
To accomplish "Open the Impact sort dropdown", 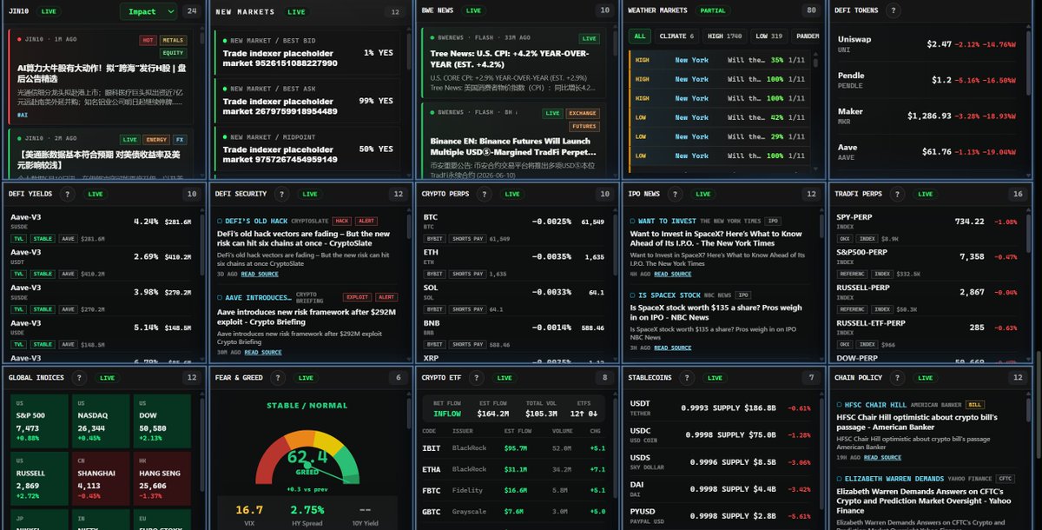I will 147,11.
